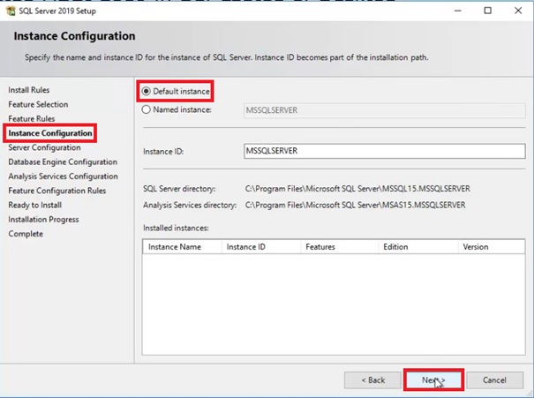Open the Feature Rules step

31,118
